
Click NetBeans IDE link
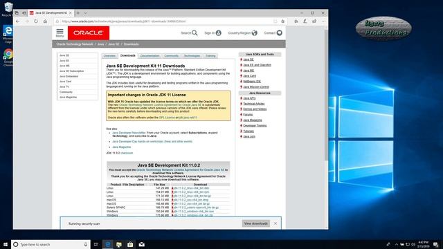pos(252,82)
